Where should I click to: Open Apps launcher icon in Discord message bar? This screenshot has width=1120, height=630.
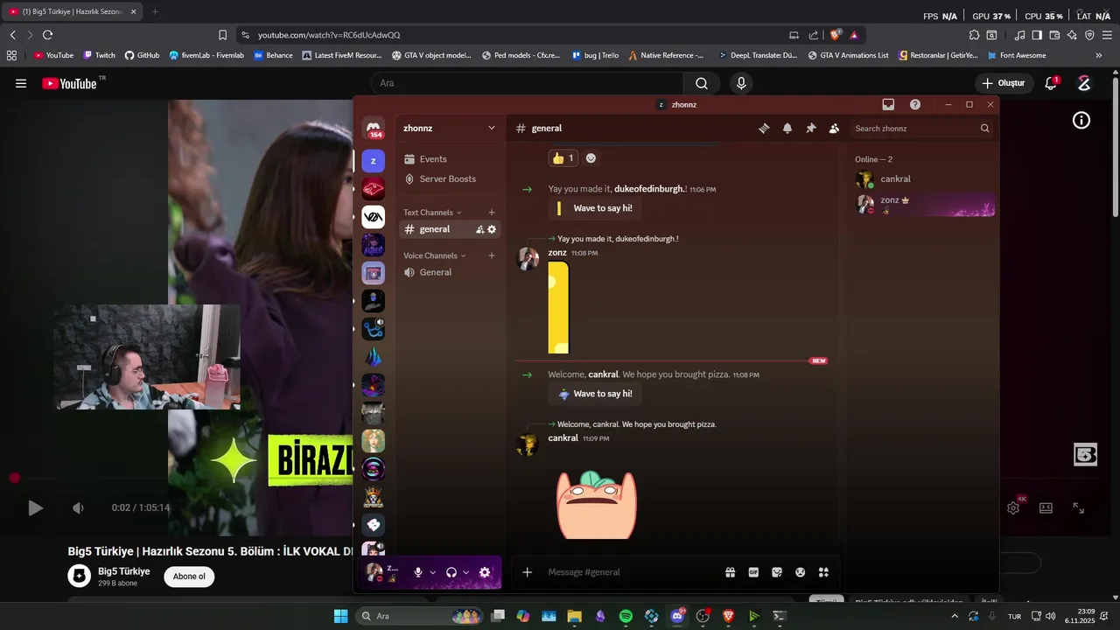coord(823,572)
